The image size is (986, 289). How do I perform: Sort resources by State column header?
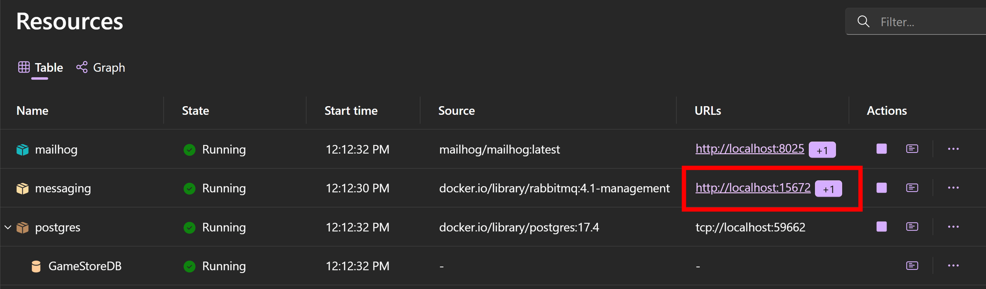point(196,111)
